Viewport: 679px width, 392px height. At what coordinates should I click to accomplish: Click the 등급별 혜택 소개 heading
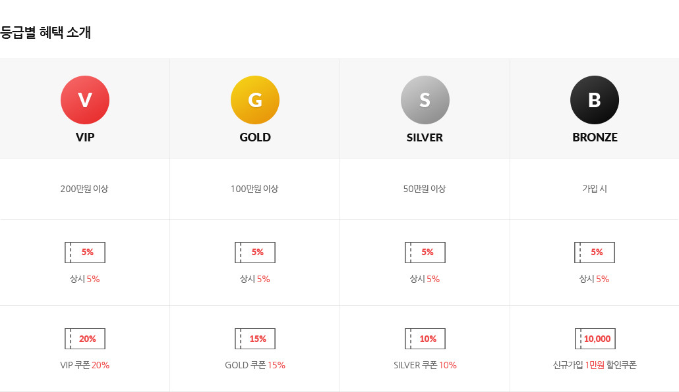(45, 32)
